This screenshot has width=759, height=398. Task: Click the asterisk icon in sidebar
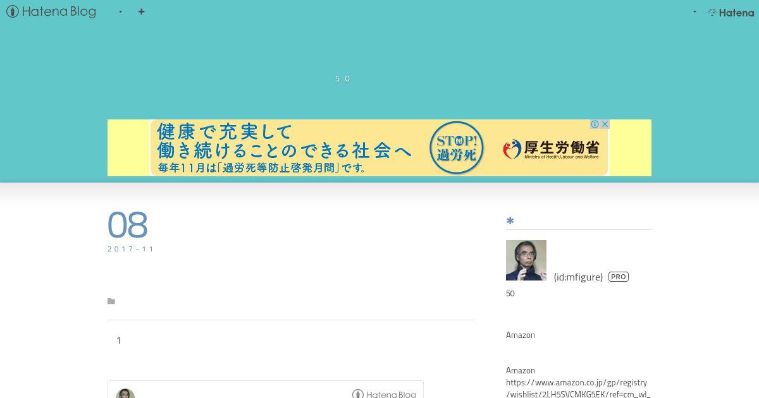pyautogui.click(x=510, y=220)
